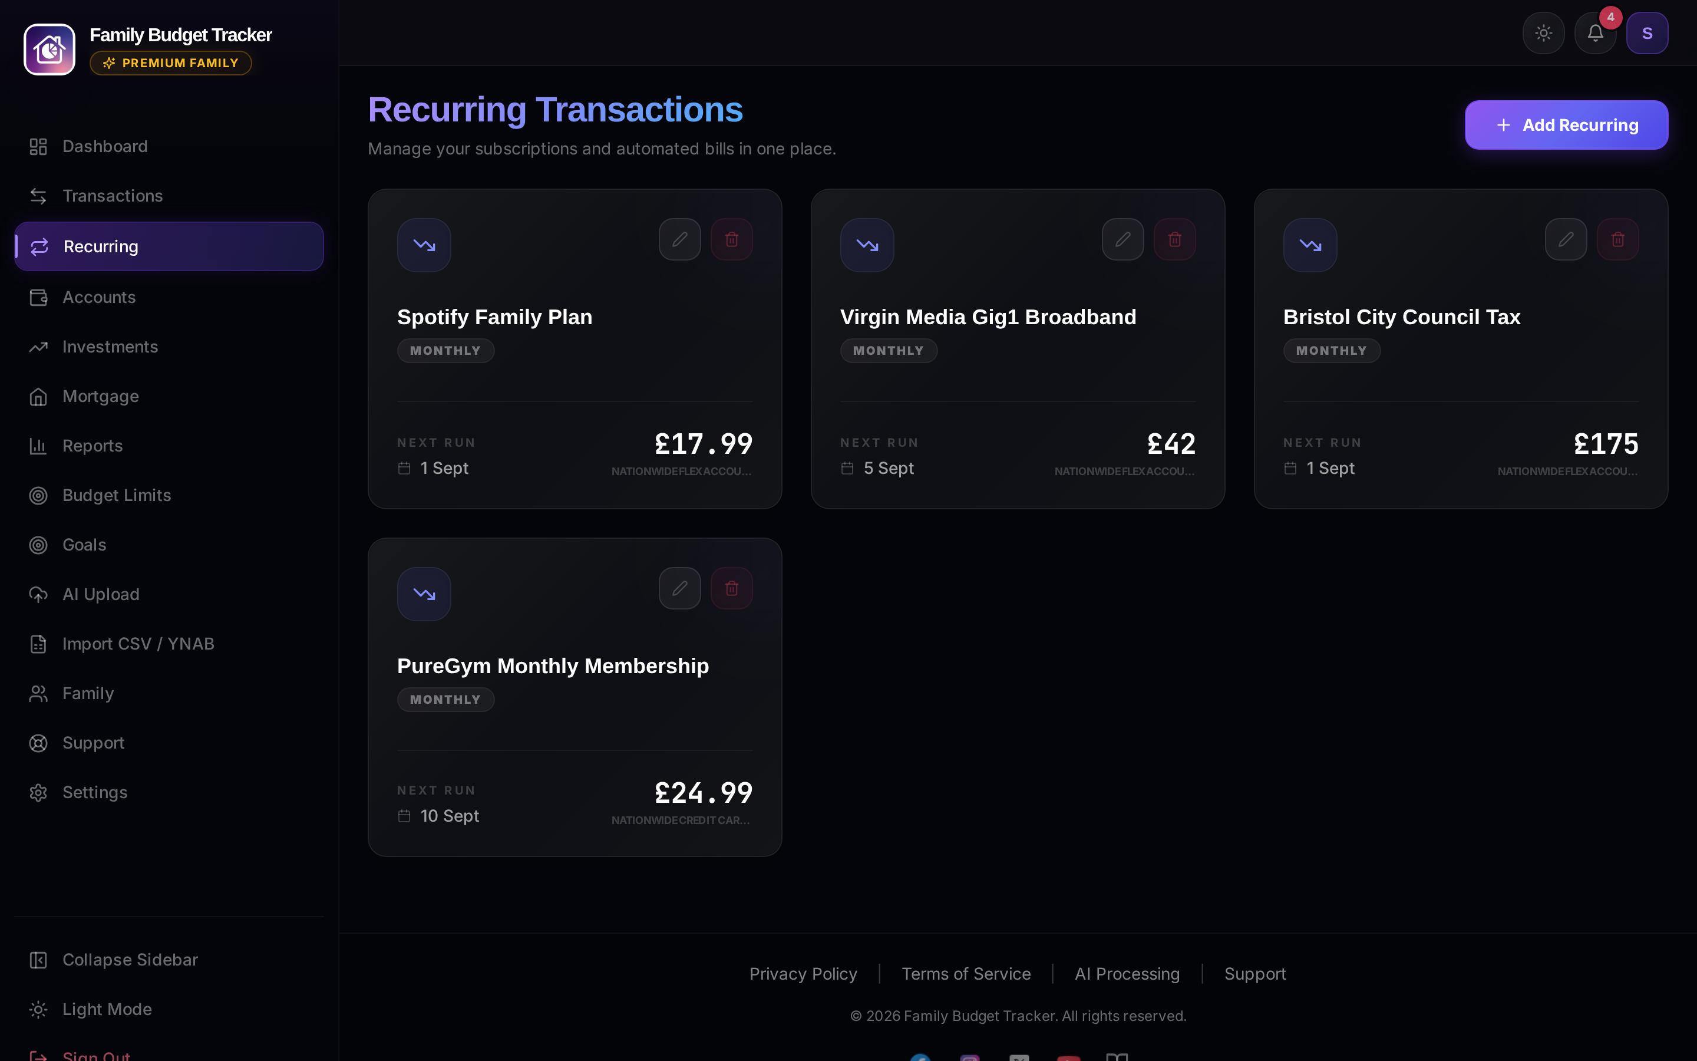
Task: Click MONTHLY badge on the PureGym card
Action: click(x=445, y=700)
